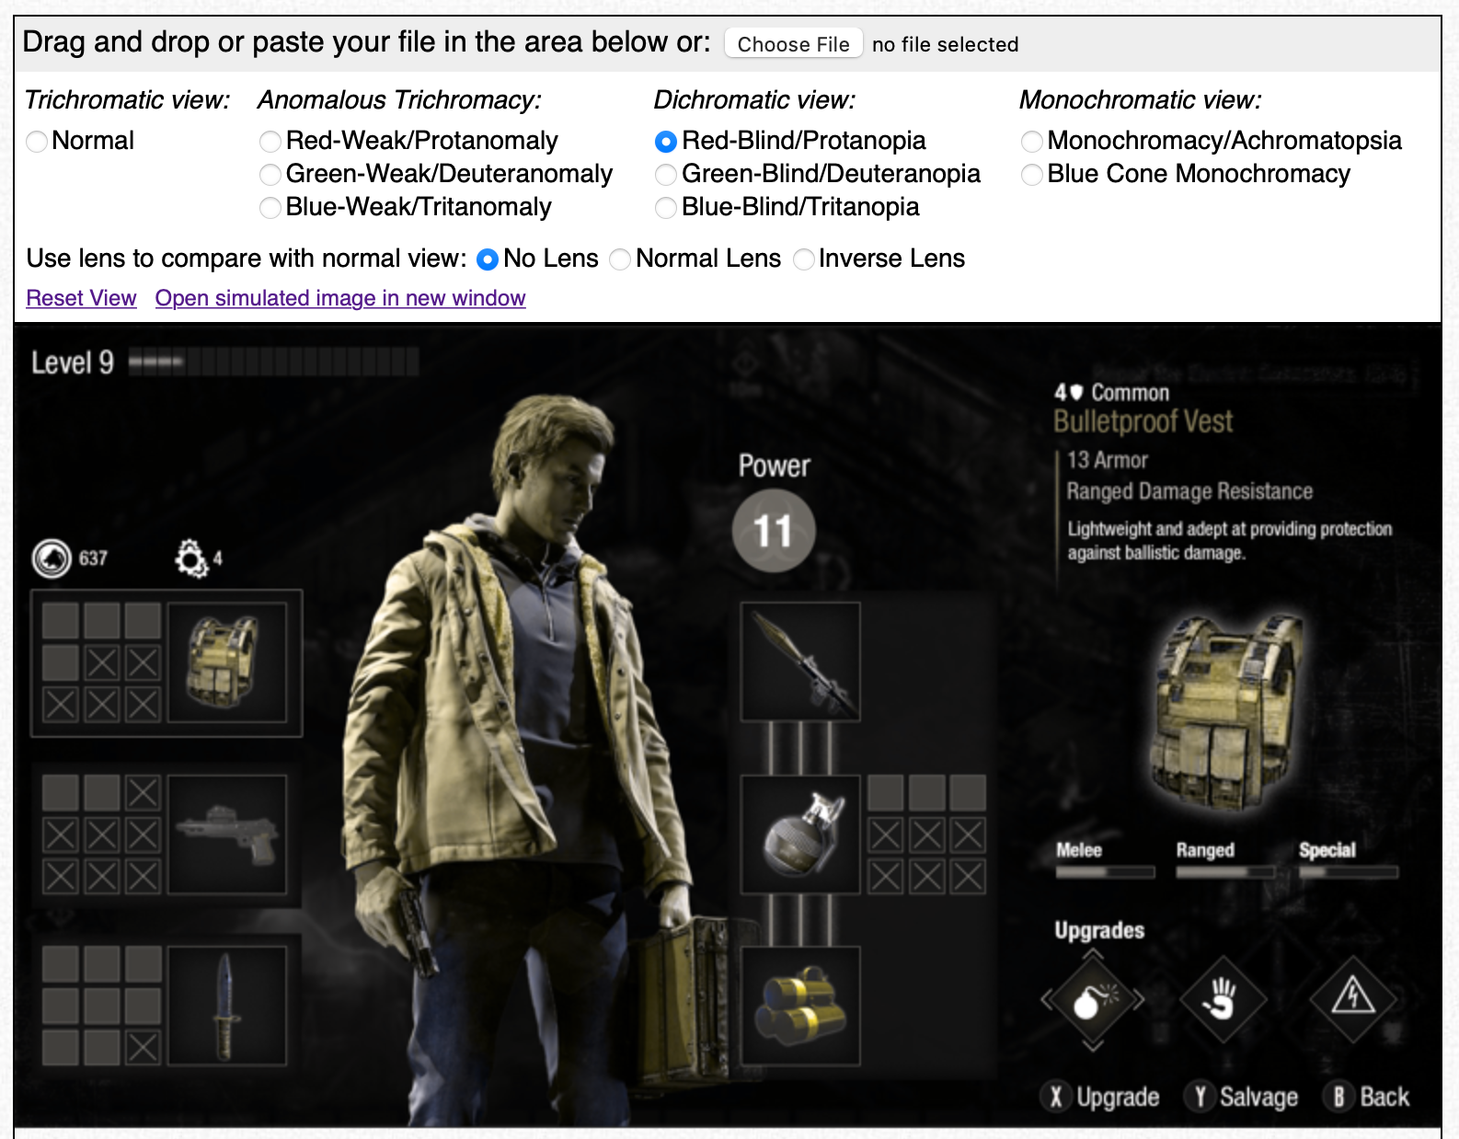Screen dimensions: 1459x1139
Task: Click the 'Dichromatic view:' heading
Action: pos(754,99)
